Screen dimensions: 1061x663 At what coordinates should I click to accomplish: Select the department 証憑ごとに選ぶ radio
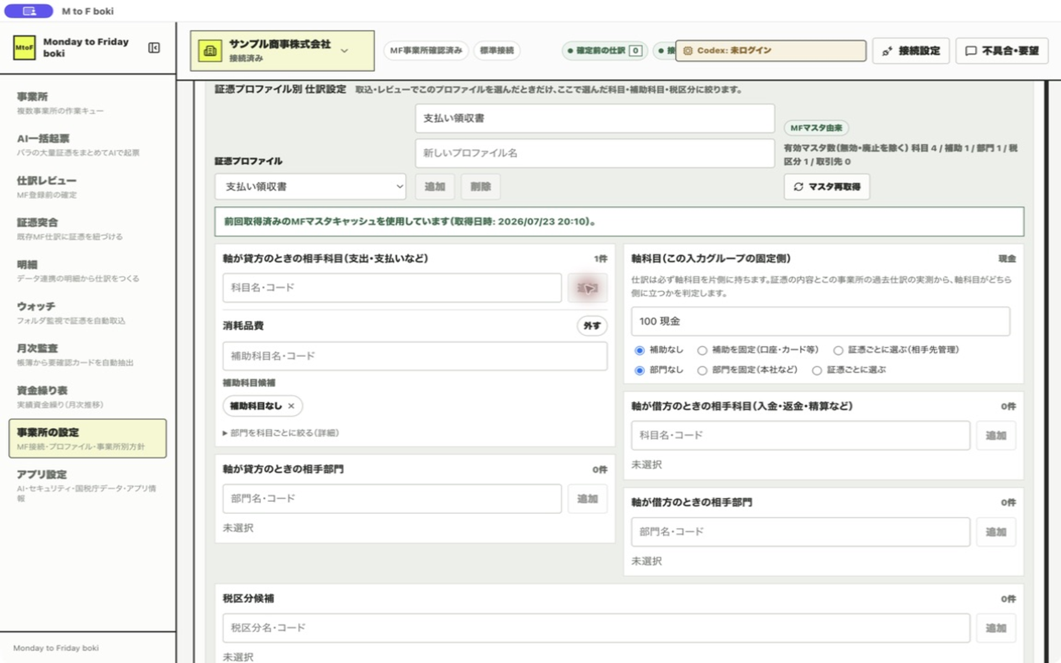pos(817,370)
